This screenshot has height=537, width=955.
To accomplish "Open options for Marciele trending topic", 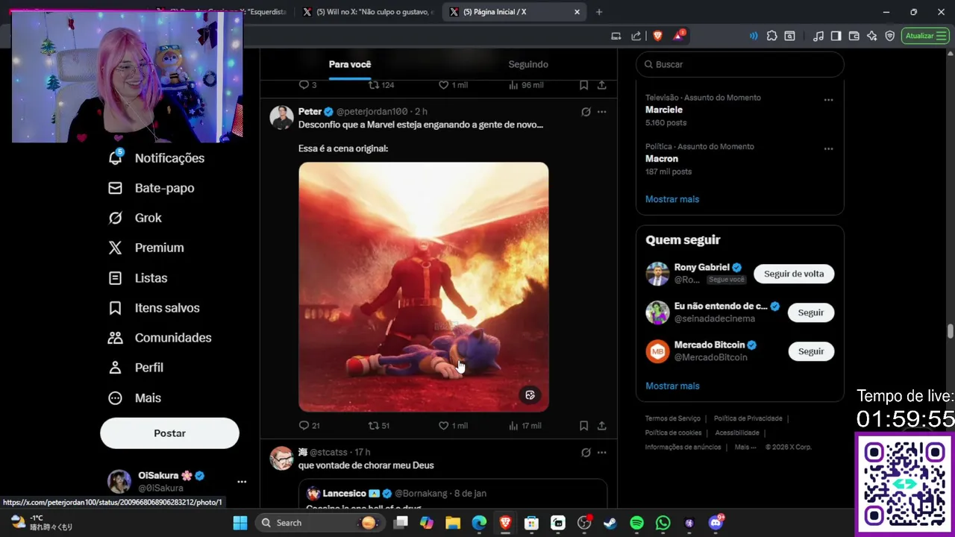I will pyautogui.click(x=828, y=99).
